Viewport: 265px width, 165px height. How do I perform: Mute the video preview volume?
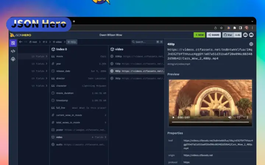[230, 117]
